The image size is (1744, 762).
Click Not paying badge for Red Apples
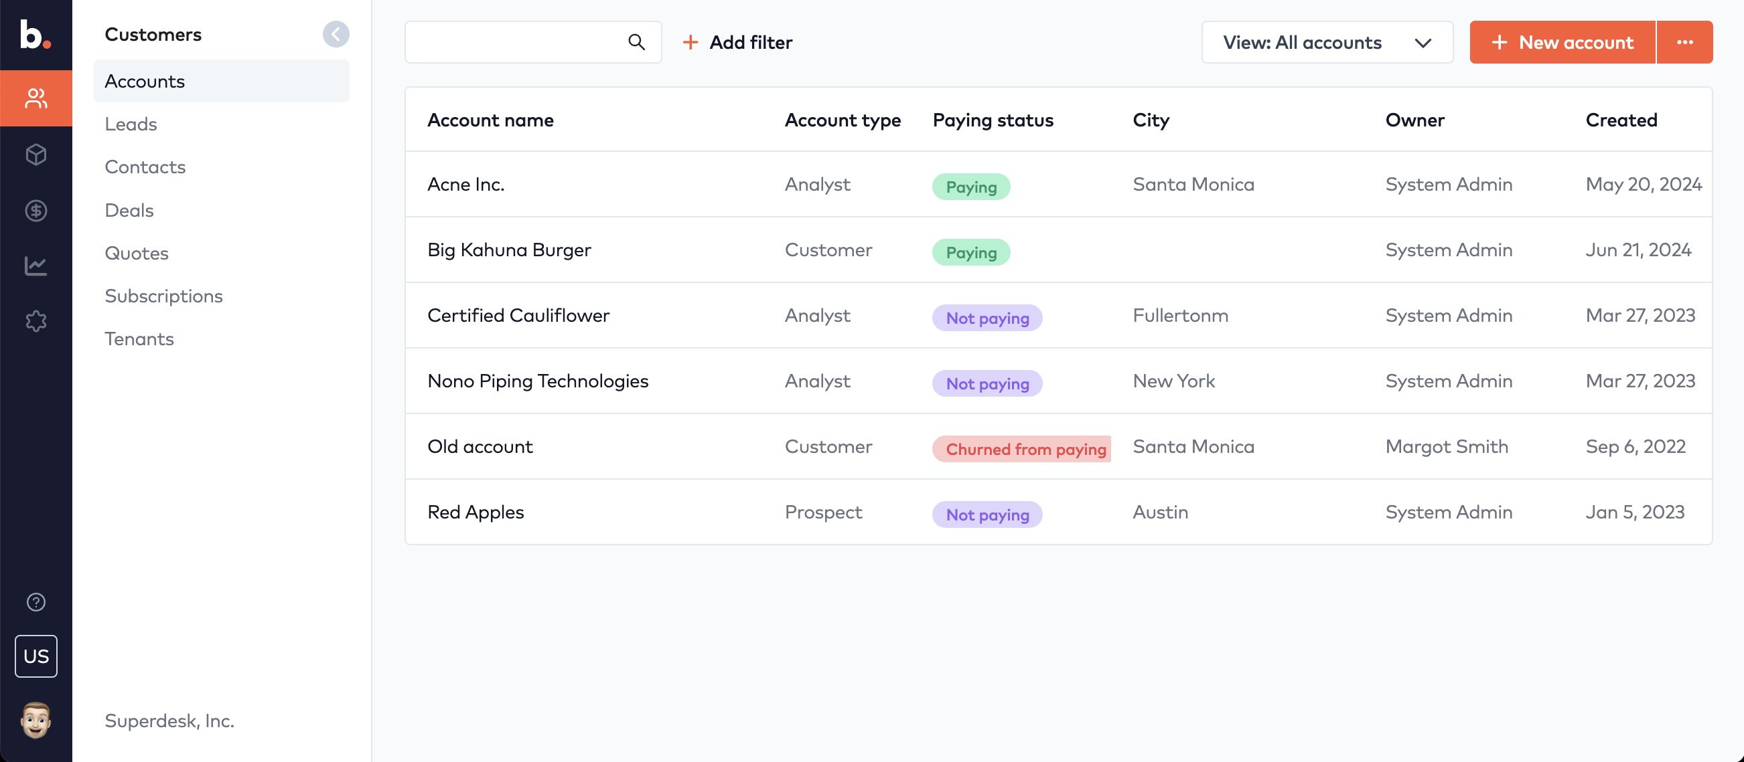pos(987,514)
